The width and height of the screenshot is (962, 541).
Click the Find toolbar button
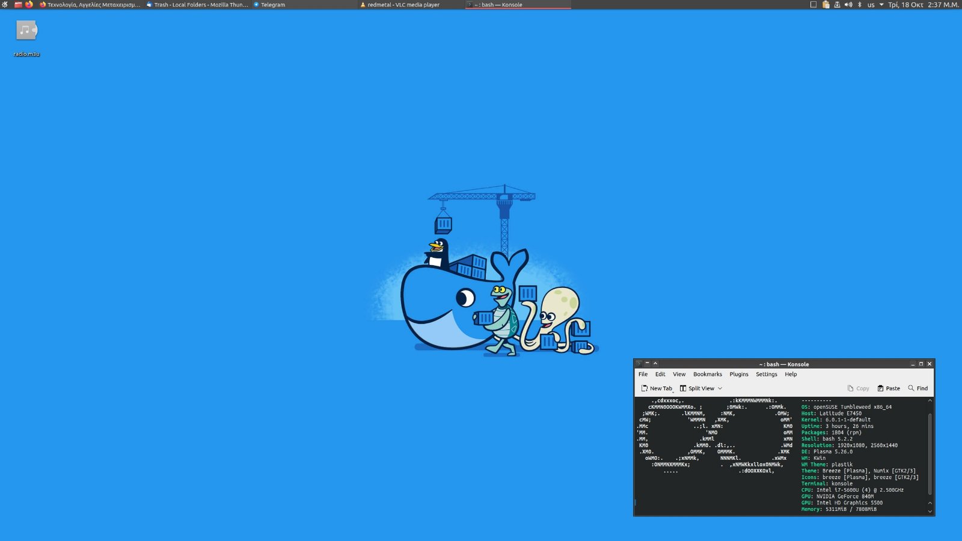point(918,388)
